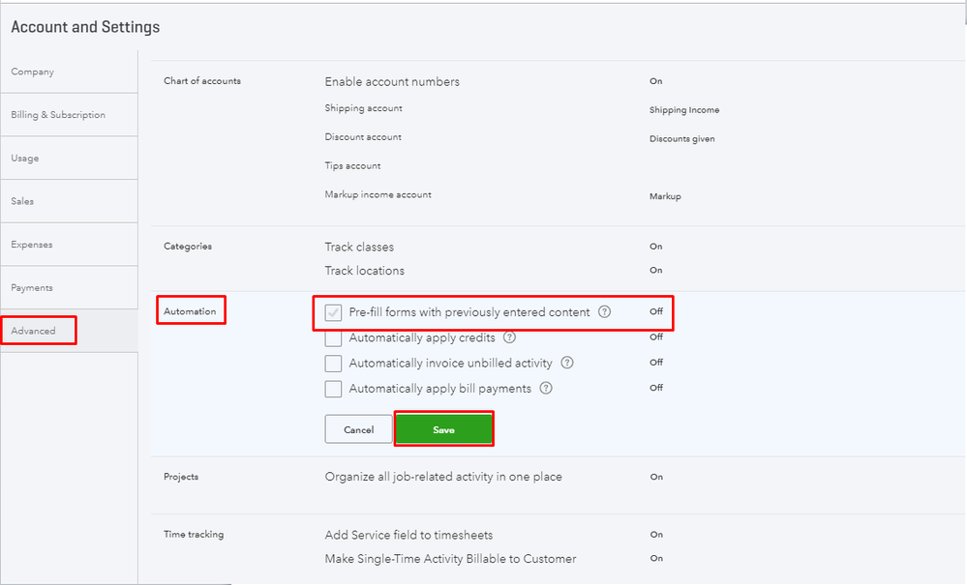The image size is (967, 585).
Task: Open the Company settings tab
Action: coord(33,72)
